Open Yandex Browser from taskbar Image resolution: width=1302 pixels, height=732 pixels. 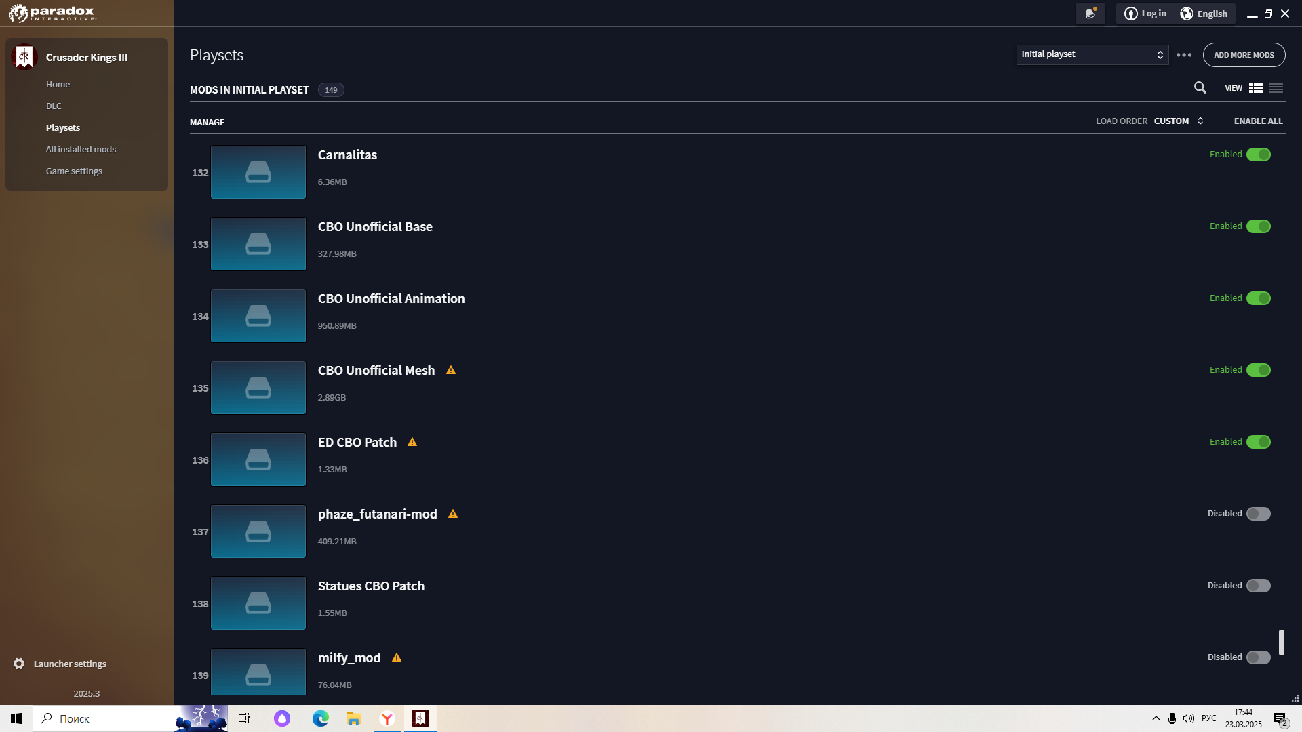click(387, 718)
